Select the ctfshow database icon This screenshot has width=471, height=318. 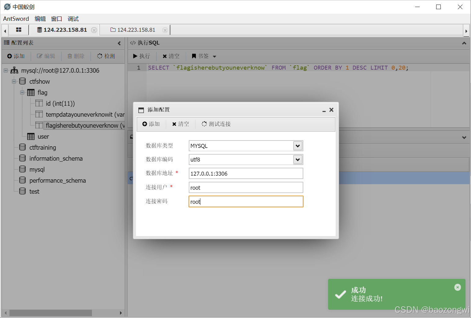pos(22,81)
